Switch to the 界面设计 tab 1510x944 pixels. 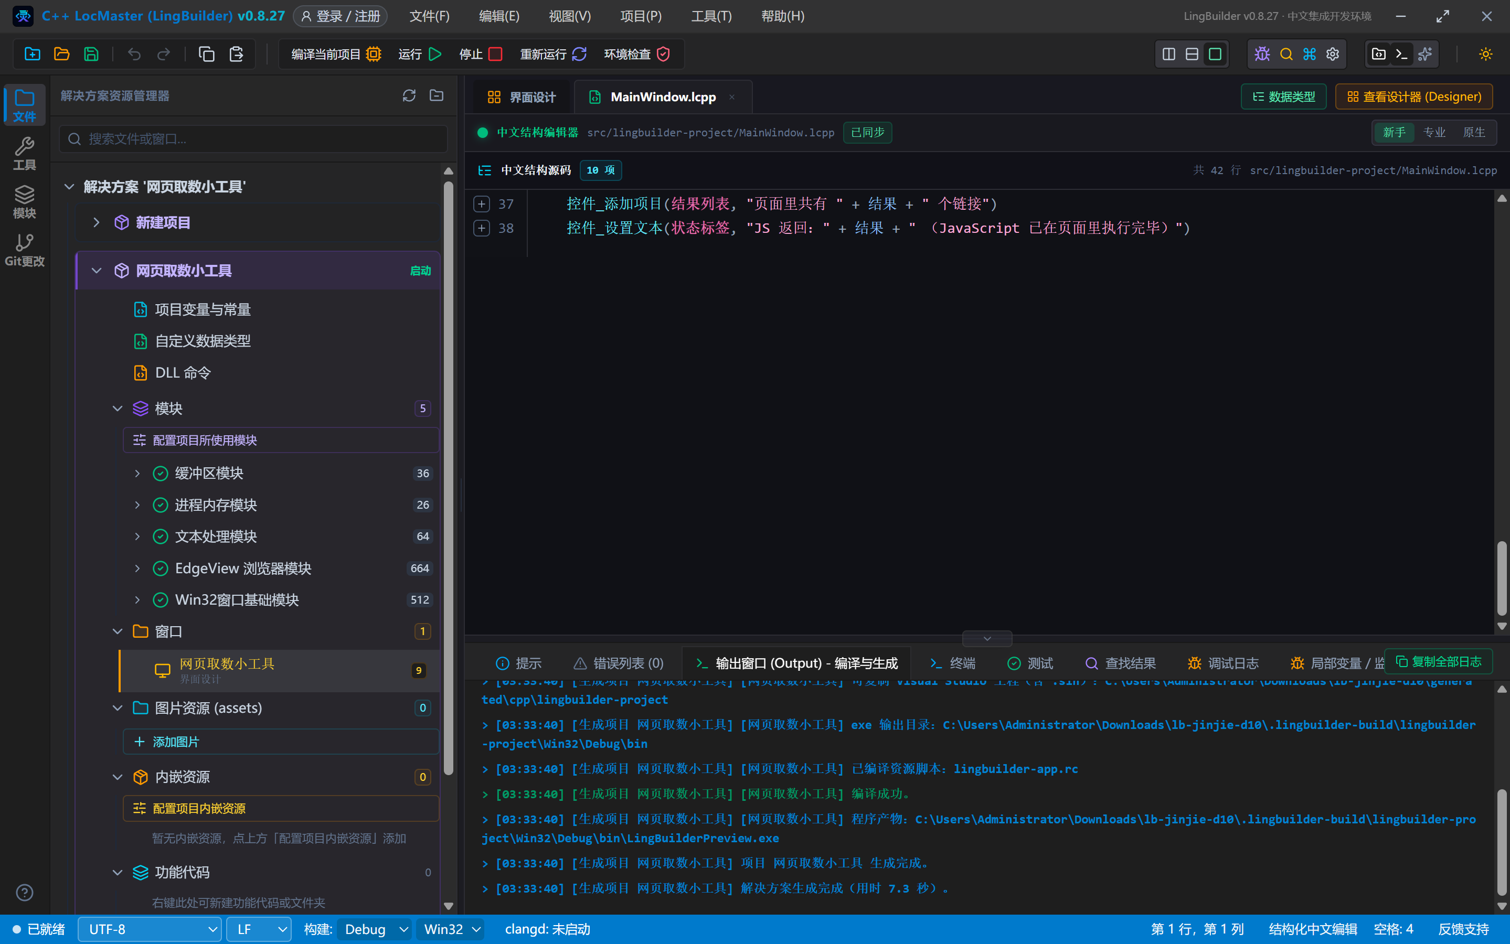coord(522,98)
